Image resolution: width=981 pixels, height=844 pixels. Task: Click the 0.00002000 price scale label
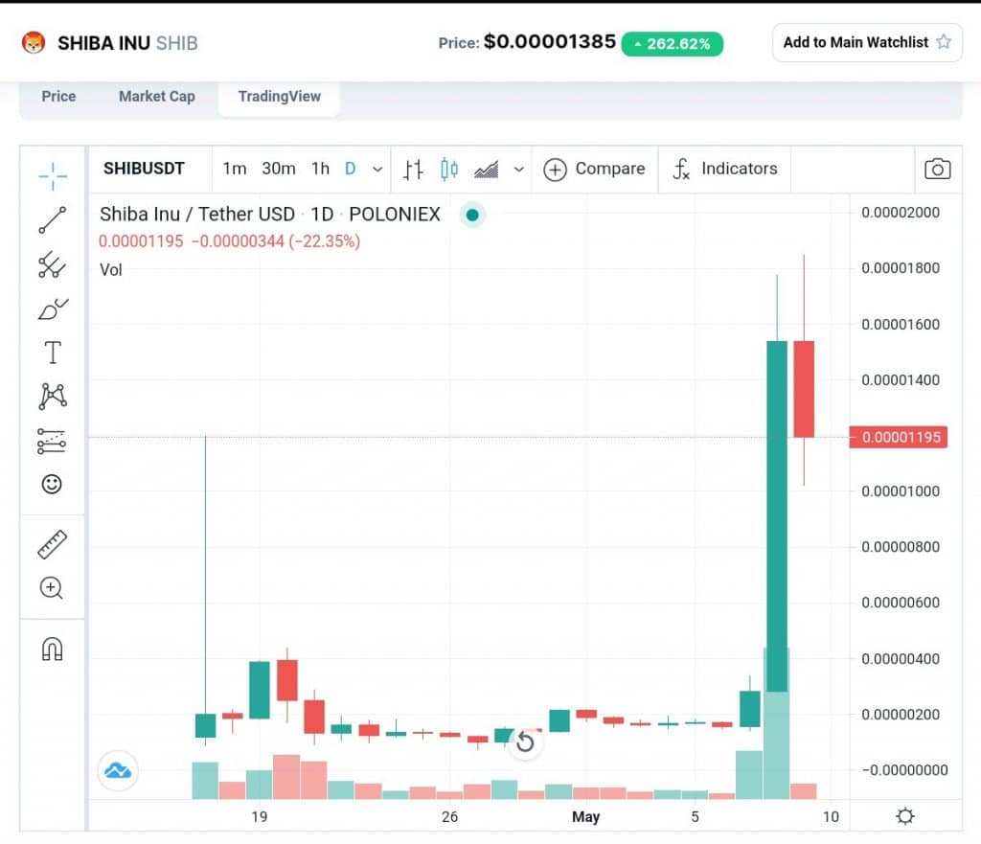tap(901, 212)
